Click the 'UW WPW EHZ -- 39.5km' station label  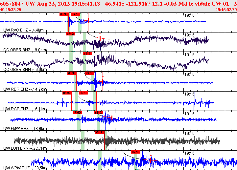(25, 168)
